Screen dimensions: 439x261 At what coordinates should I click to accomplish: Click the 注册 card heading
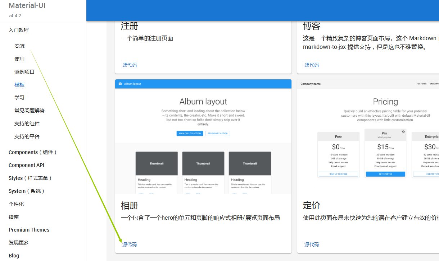point(130,26)
